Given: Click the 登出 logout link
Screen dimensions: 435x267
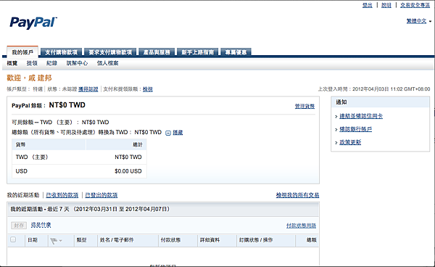Looking at the screenshot, I should 368,5.
